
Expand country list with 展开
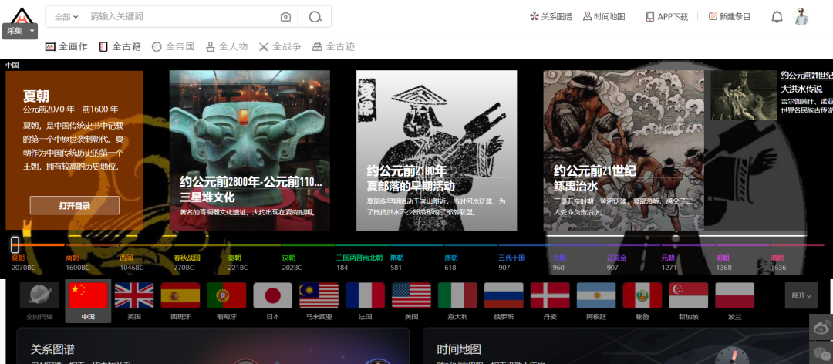pyautogui.click(x=801, y=295)
